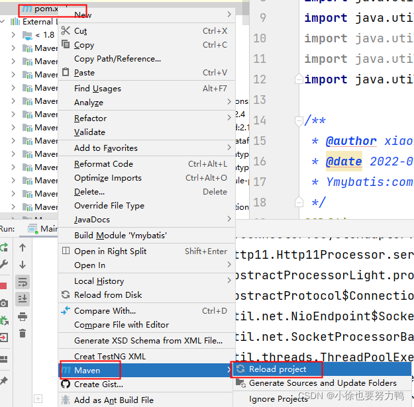414x407 pixels.
Task: Choose Compare File with Editor
Action: pos(146,324)
